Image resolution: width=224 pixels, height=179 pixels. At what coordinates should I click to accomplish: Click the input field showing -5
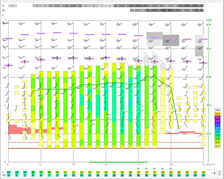pyautogui.click(x=212, y=173)
